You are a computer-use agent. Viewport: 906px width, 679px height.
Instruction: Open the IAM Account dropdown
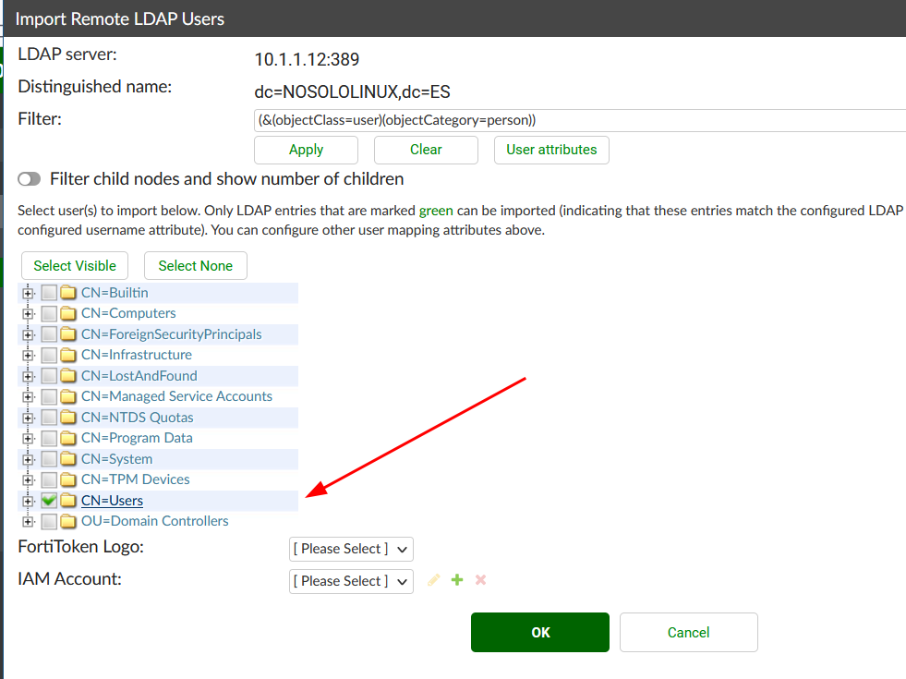351,581
